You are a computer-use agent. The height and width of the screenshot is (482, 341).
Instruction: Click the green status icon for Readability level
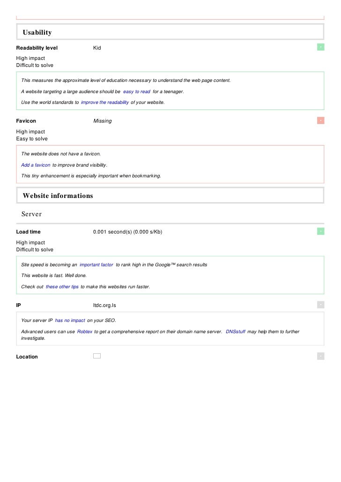320,47
